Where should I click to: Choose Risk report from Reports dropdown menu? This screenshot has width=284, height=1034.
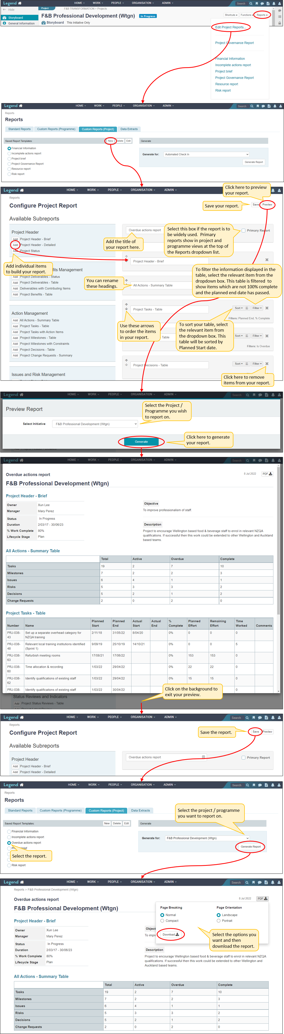(223, 90)
